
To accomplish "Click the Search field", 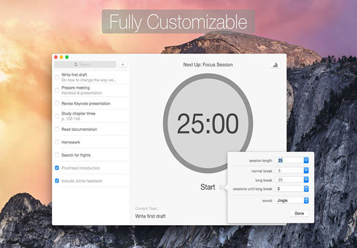I will [85, 65].
